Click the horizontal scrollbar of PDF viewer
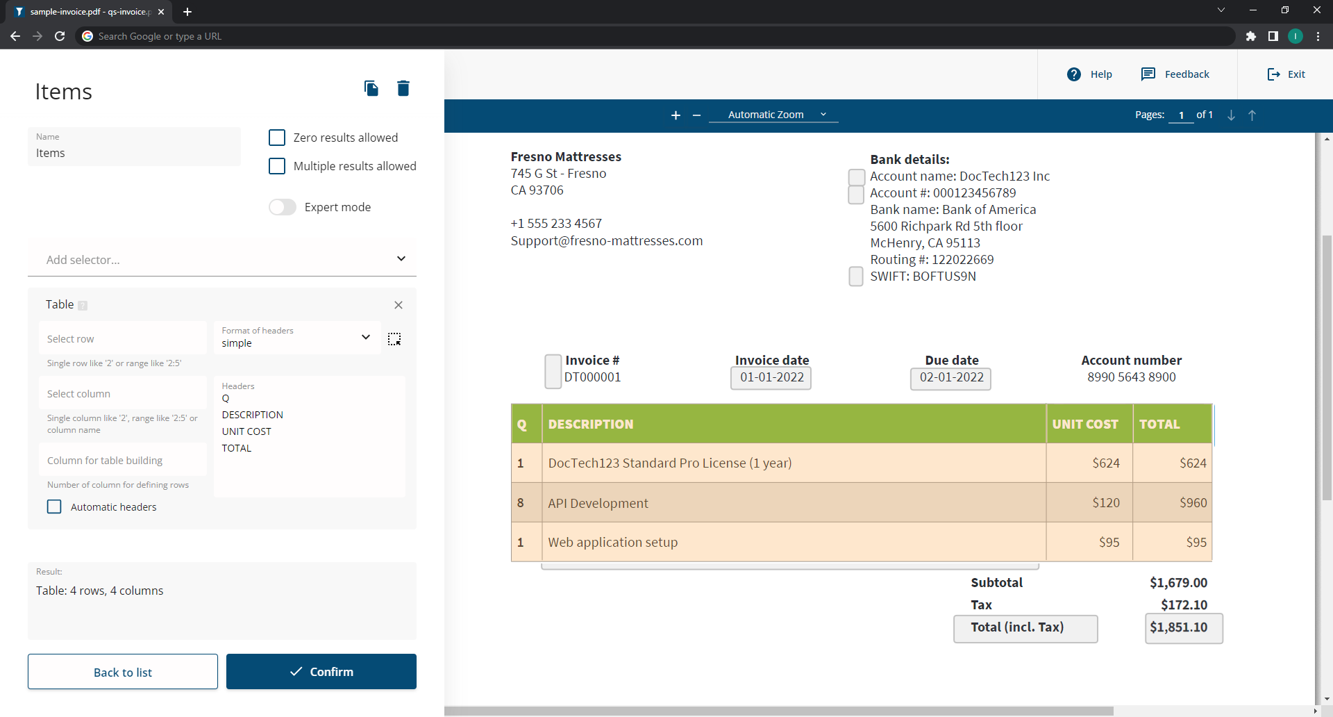The image size is (1333, 717). coord(779,711)
